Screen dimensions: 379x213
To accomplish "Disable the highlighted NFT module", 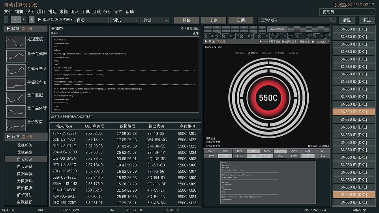I will click(253, 151).
